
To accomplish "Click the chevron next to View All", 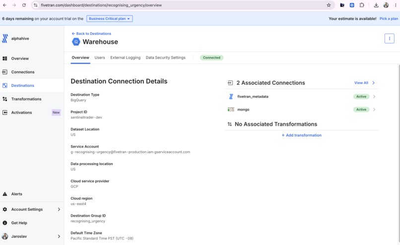I will pos(374,83).
